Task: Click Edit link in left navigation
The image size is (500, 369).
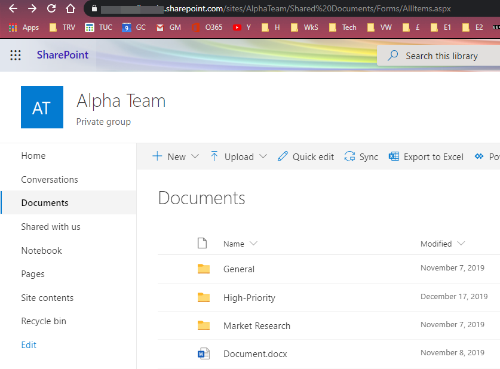Action: (x=29, y=345)
